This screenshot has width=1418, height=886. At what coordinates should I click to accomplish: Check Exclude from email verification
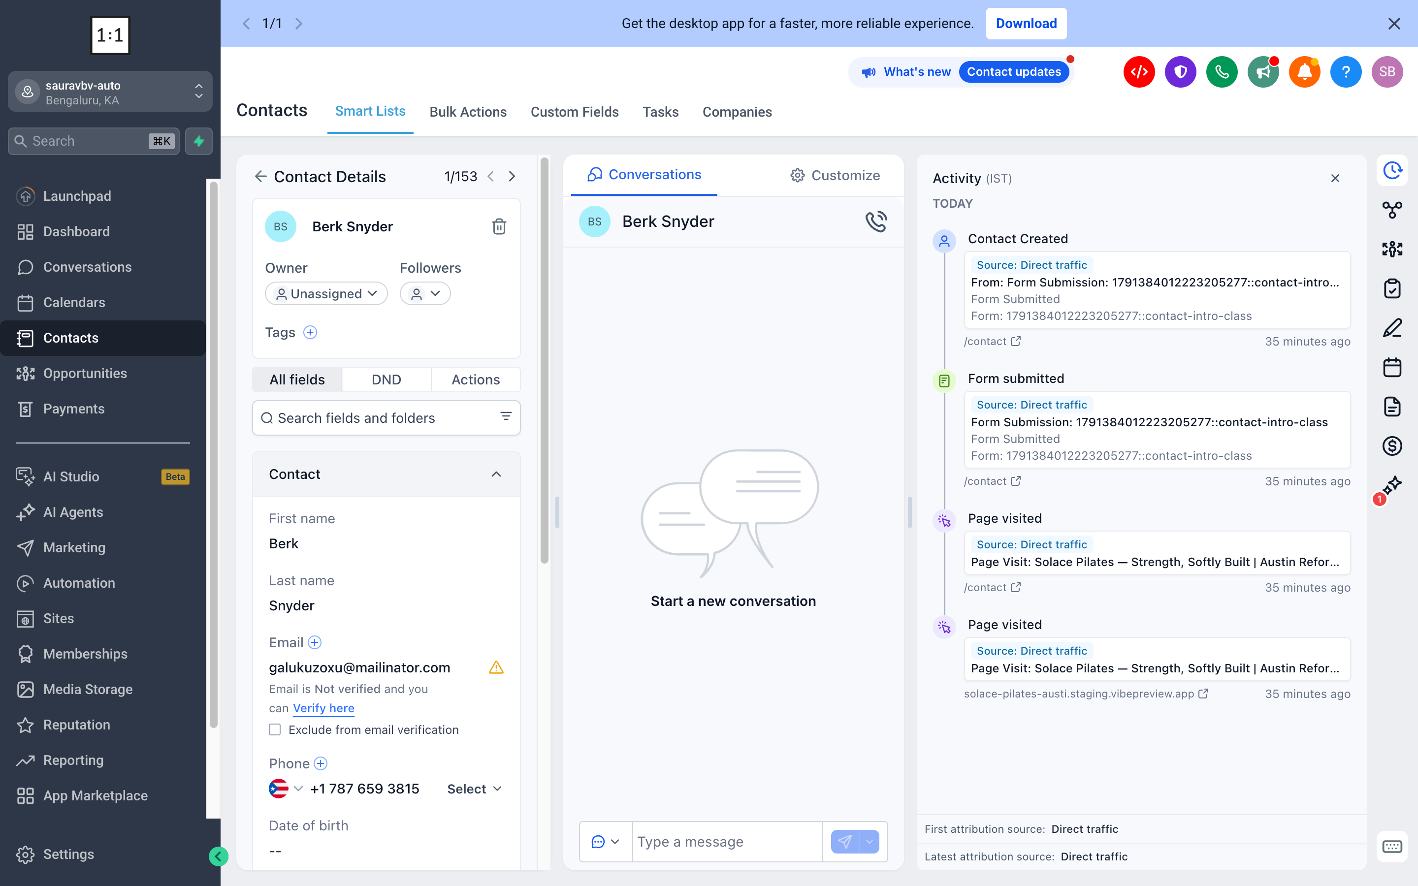(275, 729)
